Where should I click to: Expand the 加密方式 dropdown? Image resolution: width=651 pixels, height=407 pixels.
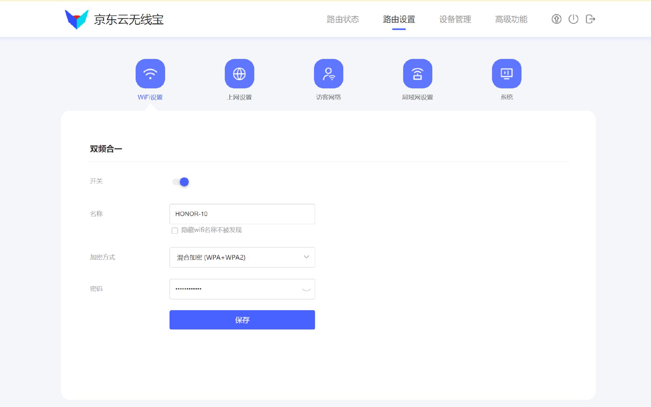click(x=242, y=257)
